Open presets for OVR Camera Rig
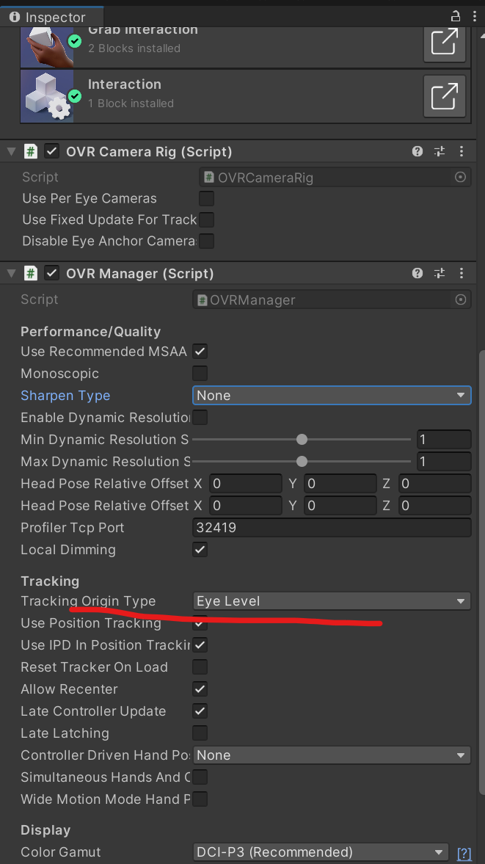The width and height of the screenshot is (485, 864). click(440, 151)
